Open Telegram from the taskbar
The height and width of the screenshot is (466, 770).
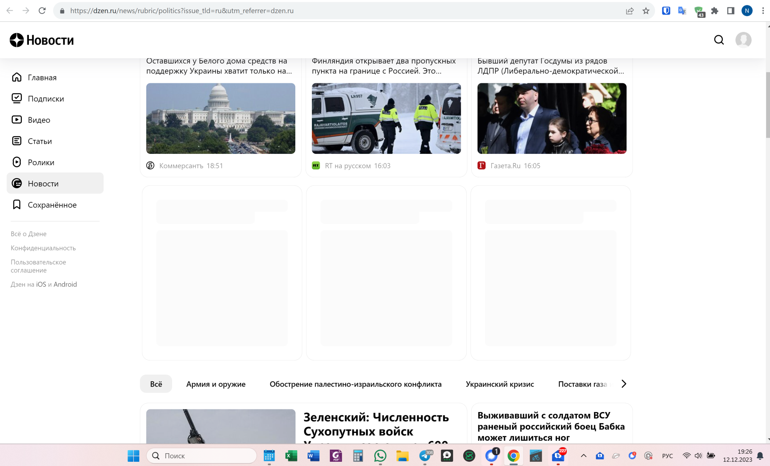click(425, 456)
